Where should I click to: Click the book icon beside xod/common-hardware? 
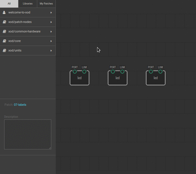tap(4, 32)
